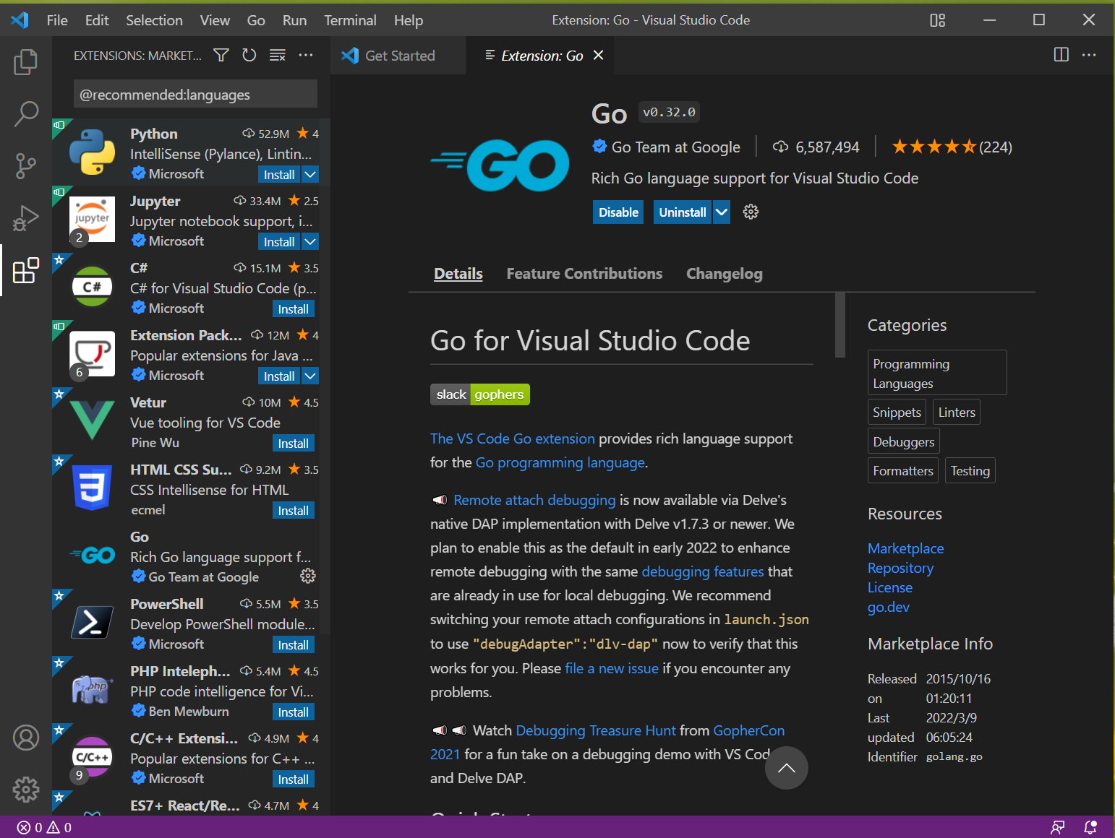1115x838 pixels.
Task: Open Extensions view more actions menu
Action: 306,55
